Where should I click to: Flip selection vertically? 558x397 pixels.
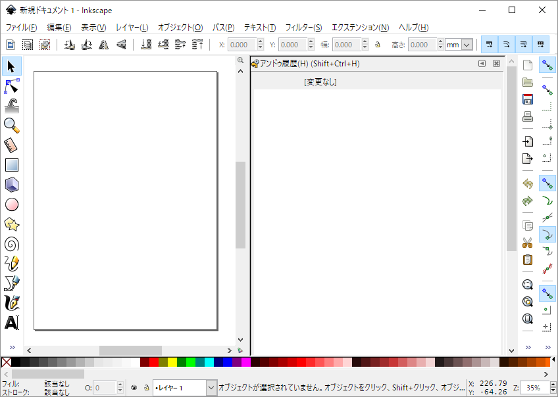pos(121,45)
